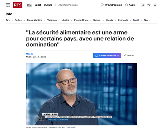Viewport: 166px width, 130px height.
Task: Open the user account icon
Action: (x=155, y=5)
